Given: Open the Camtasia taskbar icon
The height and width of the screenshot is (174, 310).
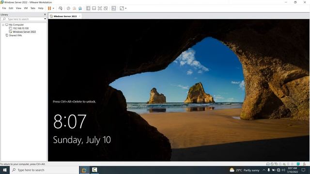Looking at the screenshot, I should click(94, 170).
